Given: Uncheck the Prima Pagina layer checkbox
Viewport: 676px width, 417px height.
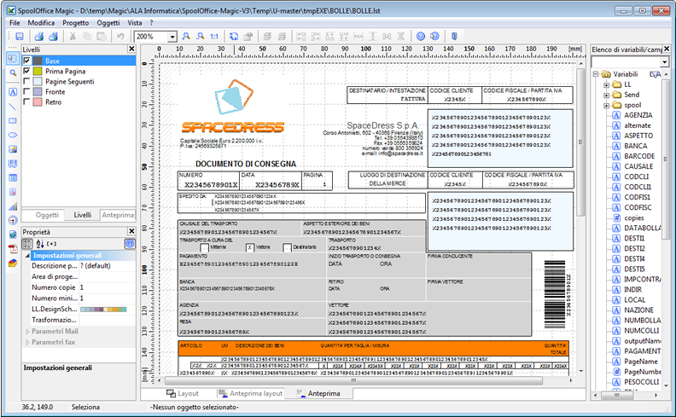Looking at the screenshot, I should pyautogui.click(x=26, y=72).
